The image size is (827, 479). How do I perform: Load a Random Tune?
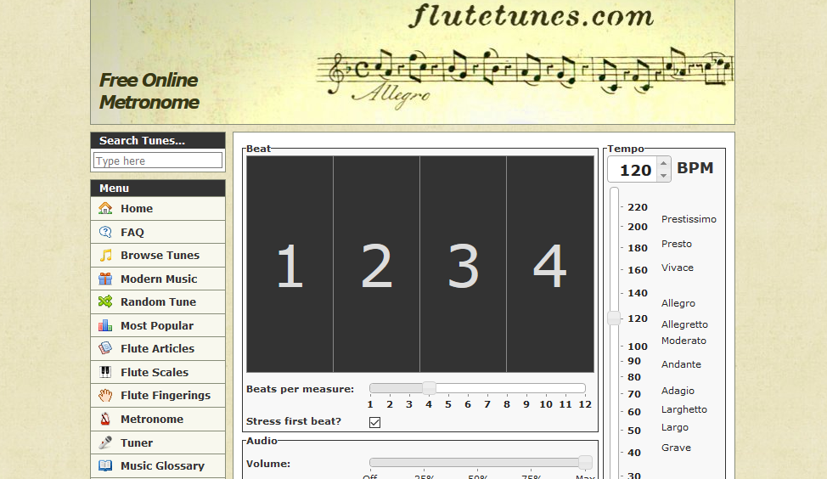click(158, 301)
